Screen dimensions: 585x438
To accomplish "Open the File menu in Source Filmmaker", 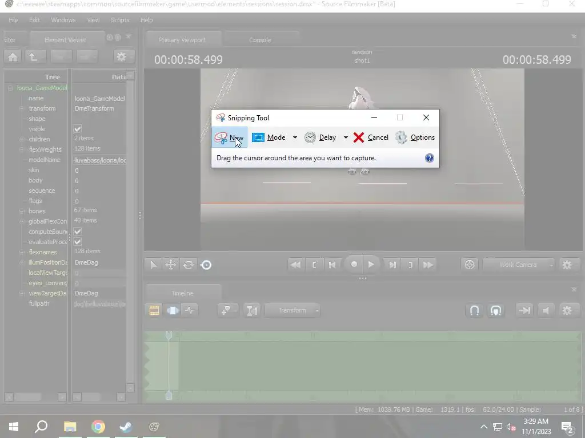I will (x=13, y=20).
